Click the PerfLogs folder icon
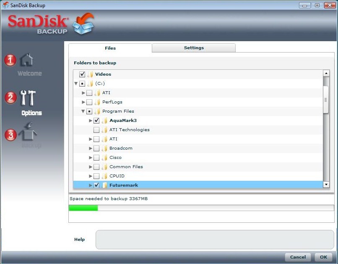 click(x=97, y=102)
